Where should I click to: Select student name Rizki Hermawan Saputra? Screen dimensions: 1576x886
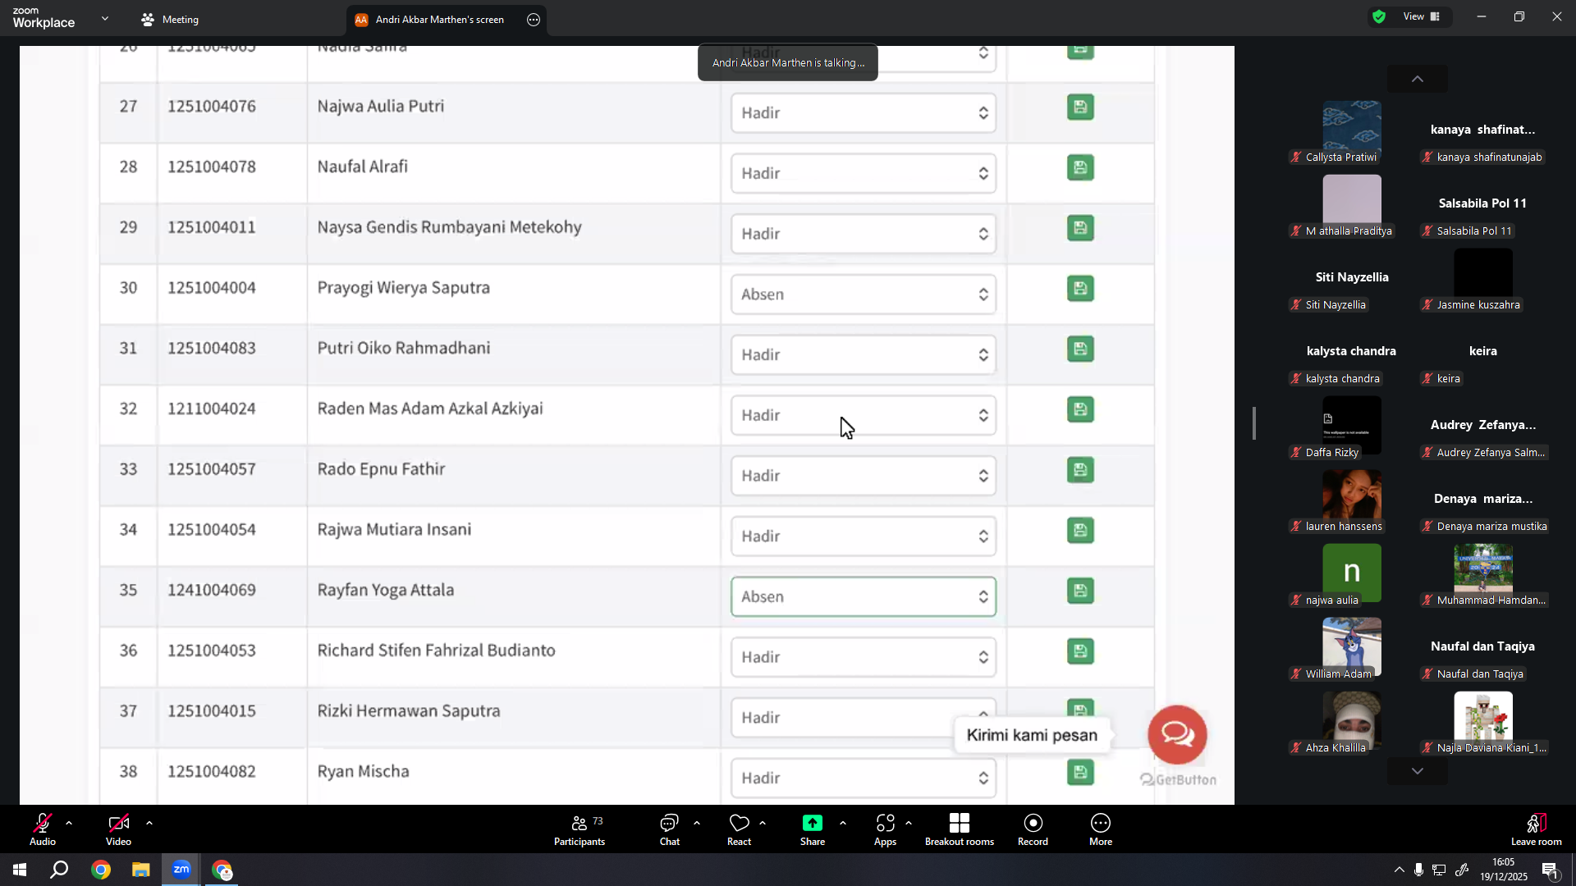409,711
